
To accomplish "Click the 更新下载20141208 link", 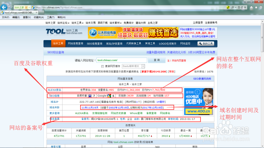I will tap(154, 72).
